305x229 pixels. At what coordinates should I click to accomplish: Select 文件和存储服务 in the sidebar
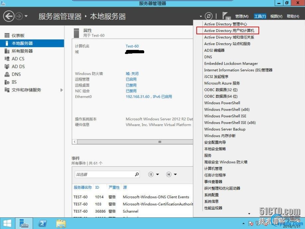coord(32,90)
